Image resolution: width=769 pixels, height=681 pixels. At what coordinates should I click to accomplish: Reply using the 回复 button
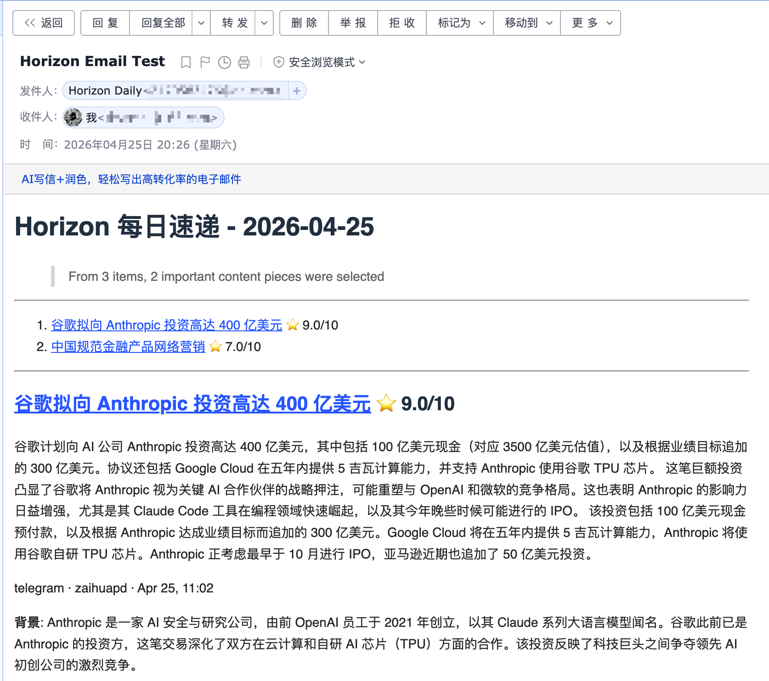(x=105, y=23)
